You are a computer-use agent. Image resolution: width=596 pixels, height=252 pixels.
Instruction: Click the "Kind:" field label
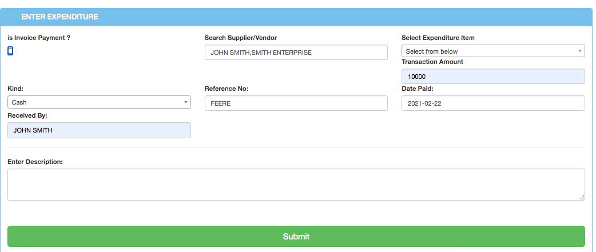[x=15, y=89]
